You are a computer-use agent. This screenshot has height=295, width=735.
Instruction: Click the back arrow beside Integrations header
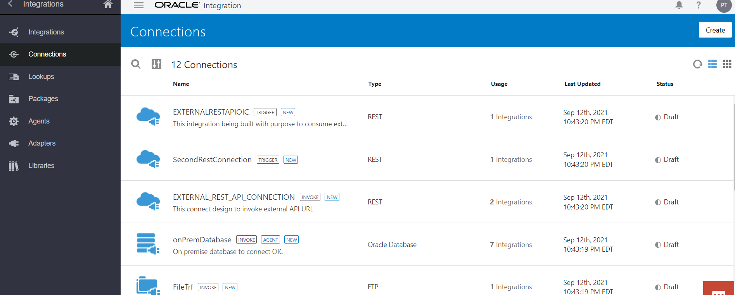[10, 4]
